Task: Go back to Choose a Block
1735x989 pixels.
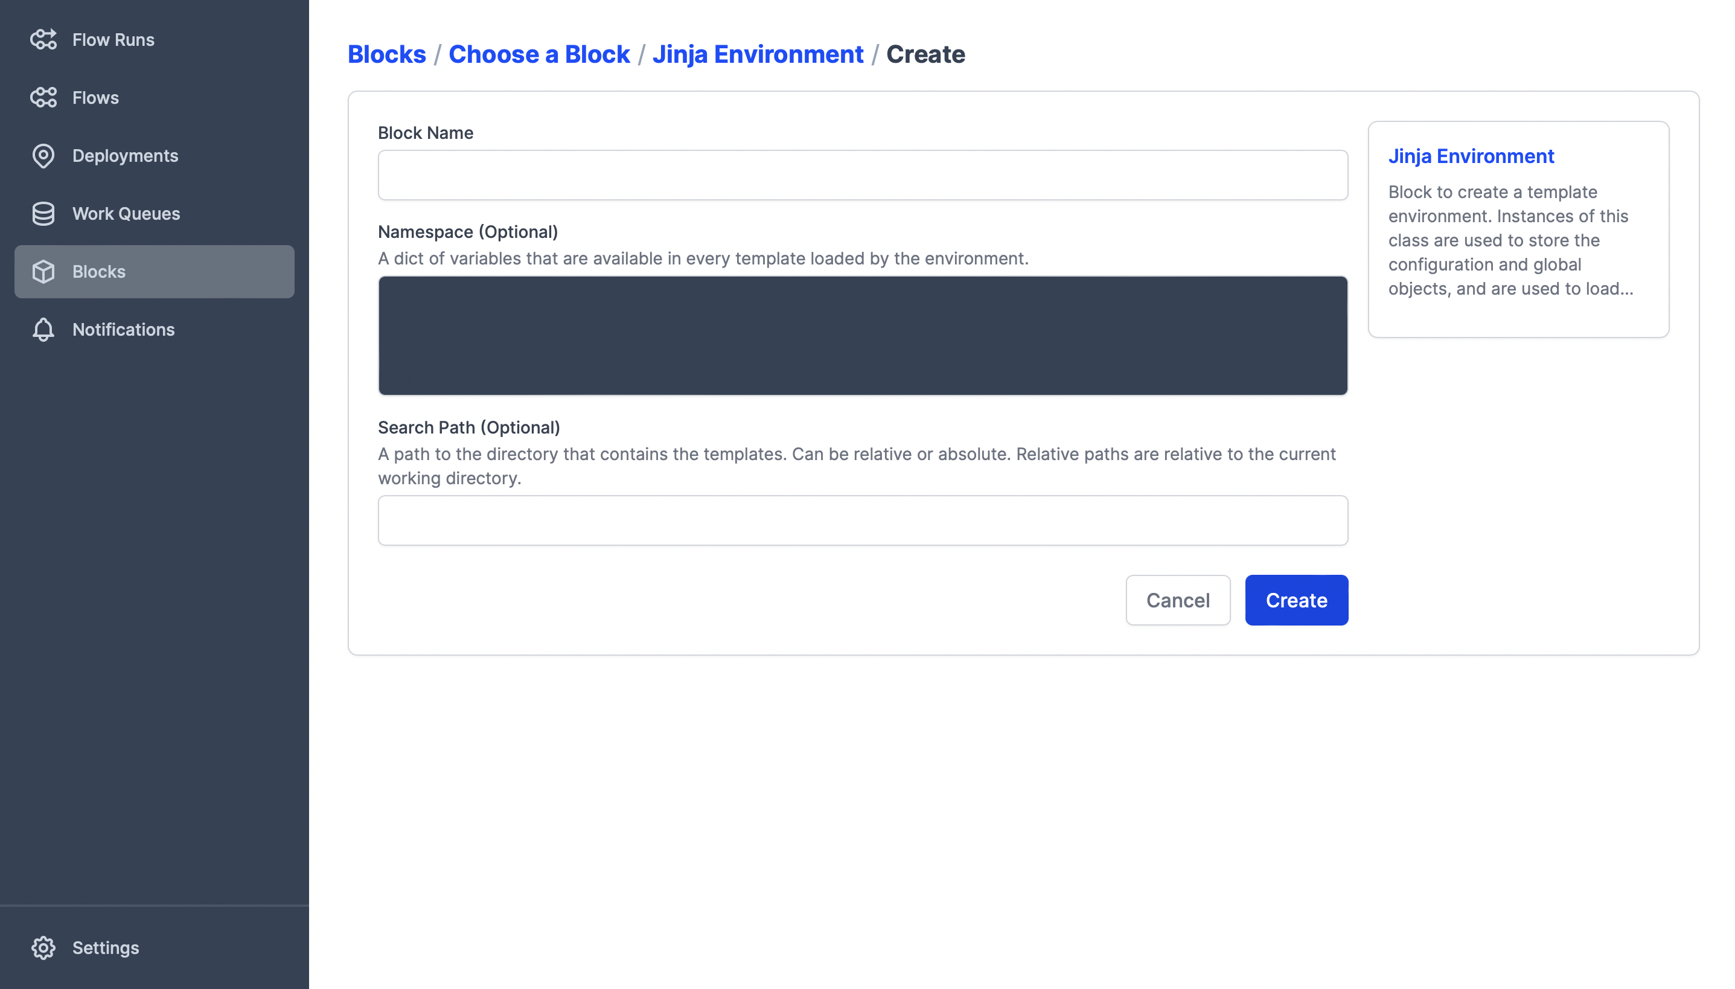Action: click(538, 54)
